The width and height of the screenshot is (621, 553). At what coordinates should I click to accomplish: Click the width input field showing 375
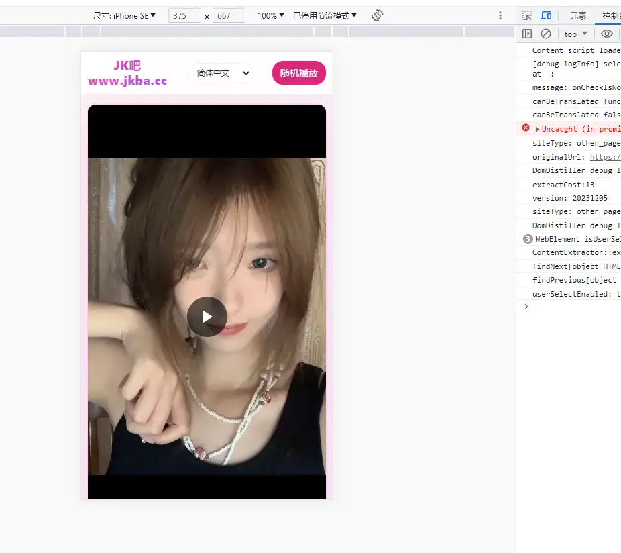tap(184, 16)
